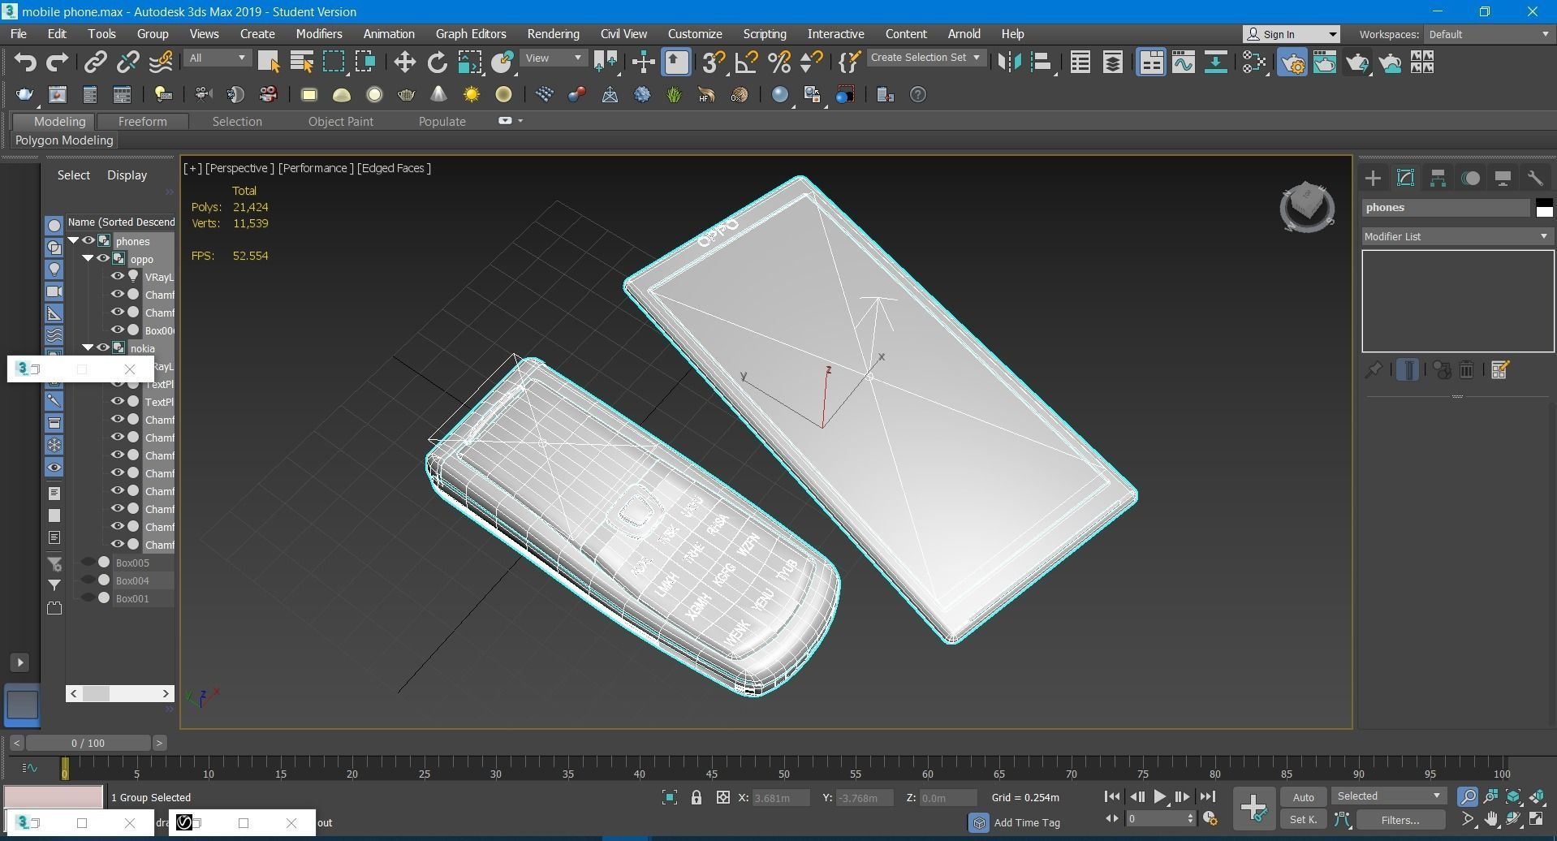Click the Mirror tool icon
This screenshot has height=841, width=1557.
[x=1009, y=63]
